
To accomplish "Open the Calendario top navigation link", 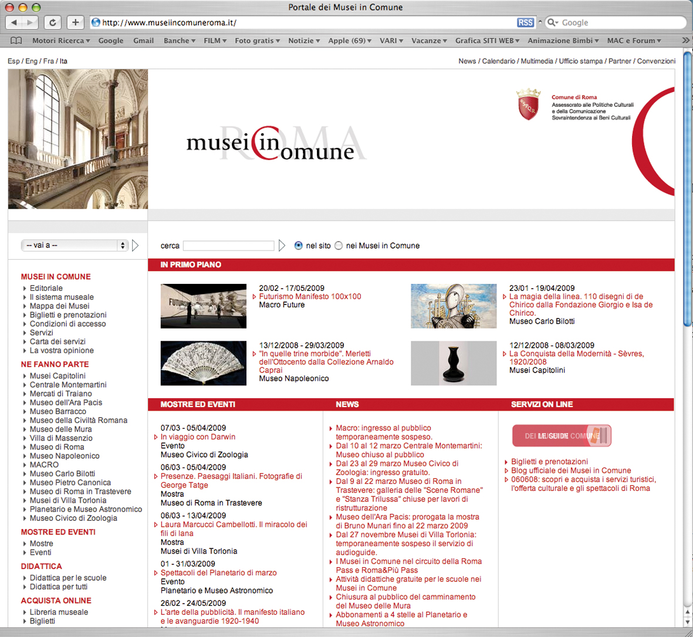I will [499, 61].
